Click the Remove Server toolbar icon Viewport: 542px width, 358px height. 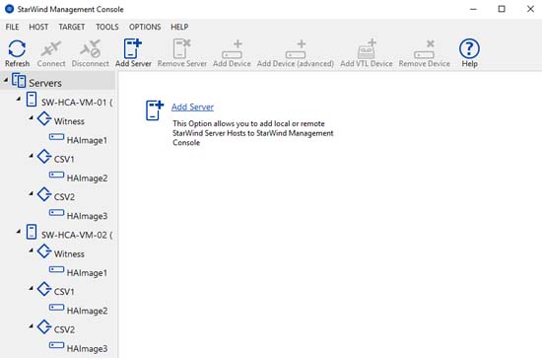pos(182,48)
